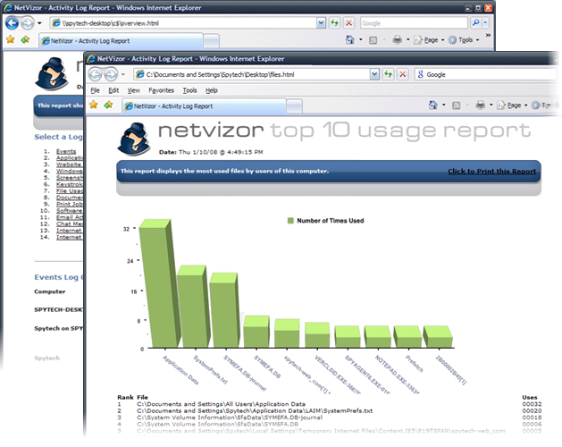Viewport: 562px width, 447px height.
Task: Click Favorites Center star in front window
Action: [94, 105]
